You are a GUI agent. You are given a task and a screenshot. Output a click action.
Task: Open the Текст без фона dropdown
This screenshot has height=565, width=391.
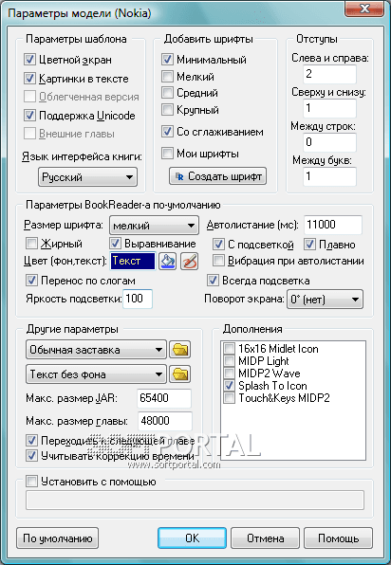tap(96, 374)
